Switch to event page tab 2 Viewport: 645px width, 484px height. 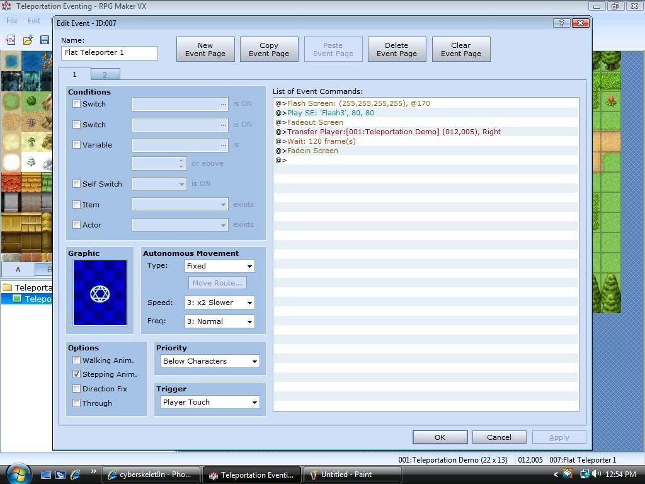tap(105, 74)
